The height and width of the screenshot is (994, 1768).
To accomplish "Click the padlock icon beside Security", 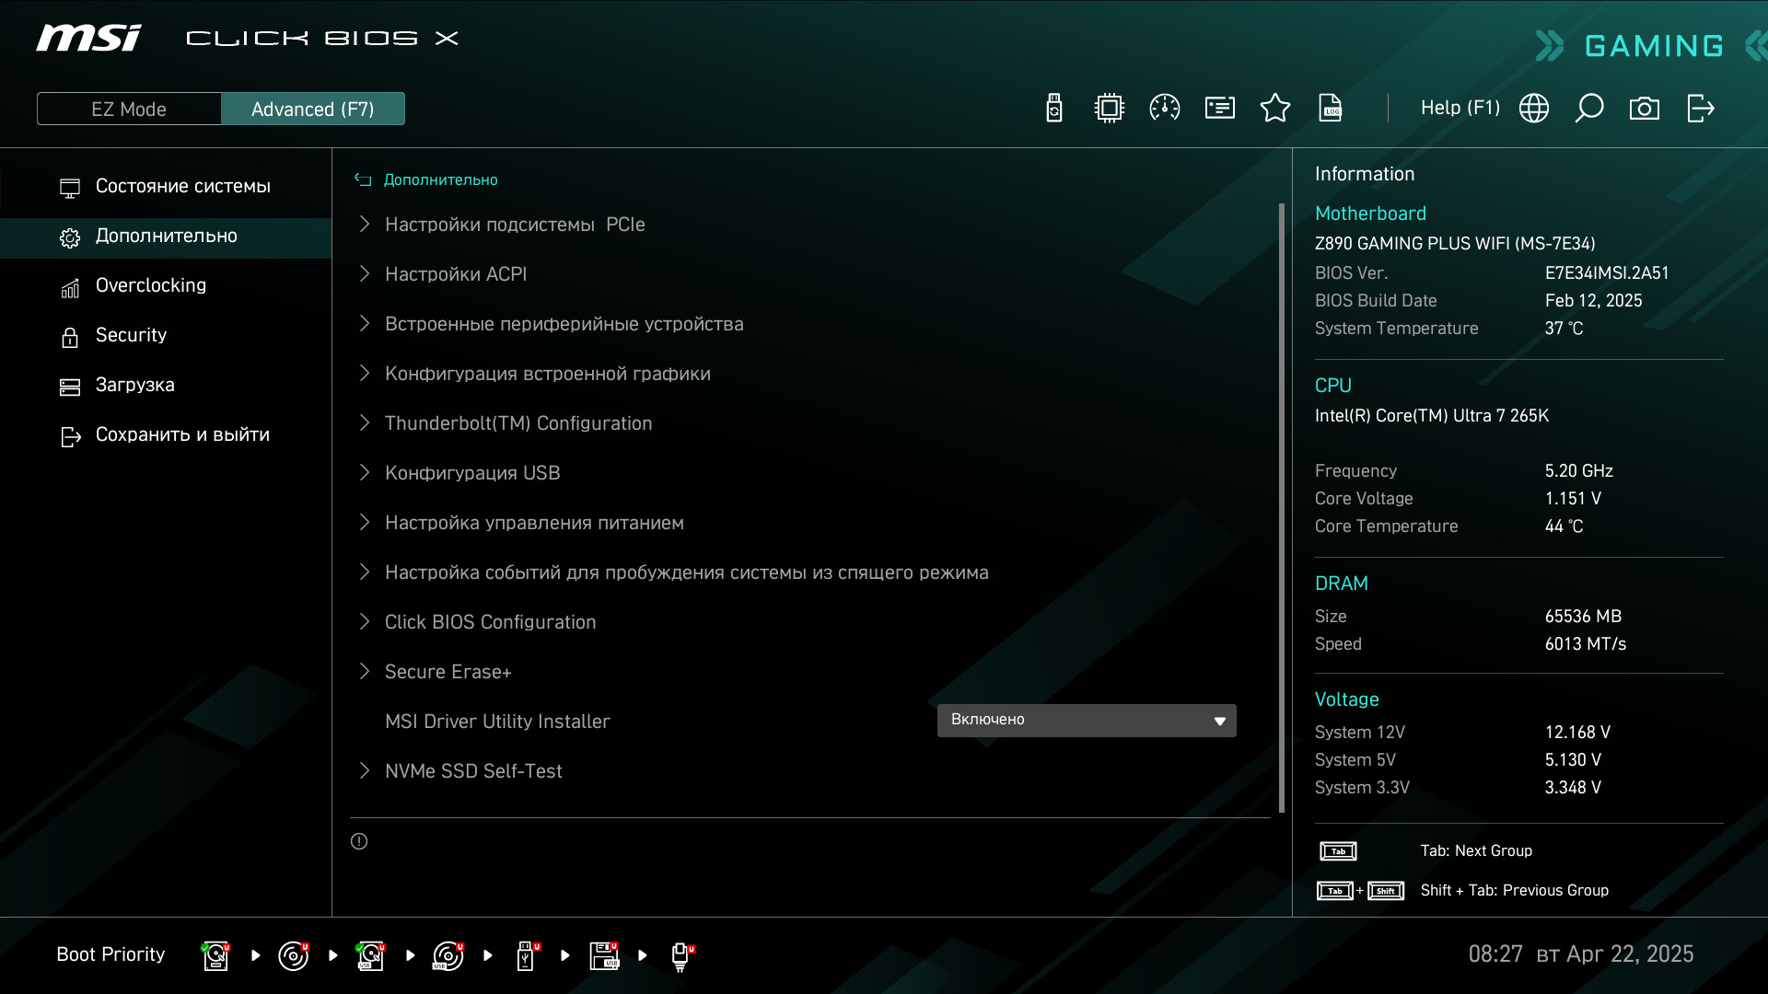I will tap(70, 337).
